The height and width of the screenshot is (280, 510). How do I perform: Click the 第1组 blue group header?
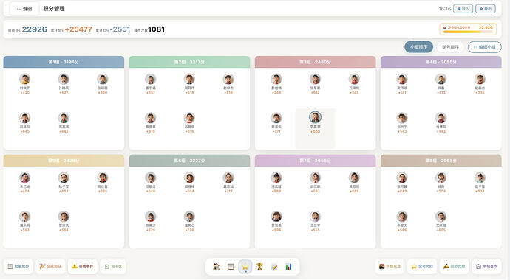tap(64, 62)
